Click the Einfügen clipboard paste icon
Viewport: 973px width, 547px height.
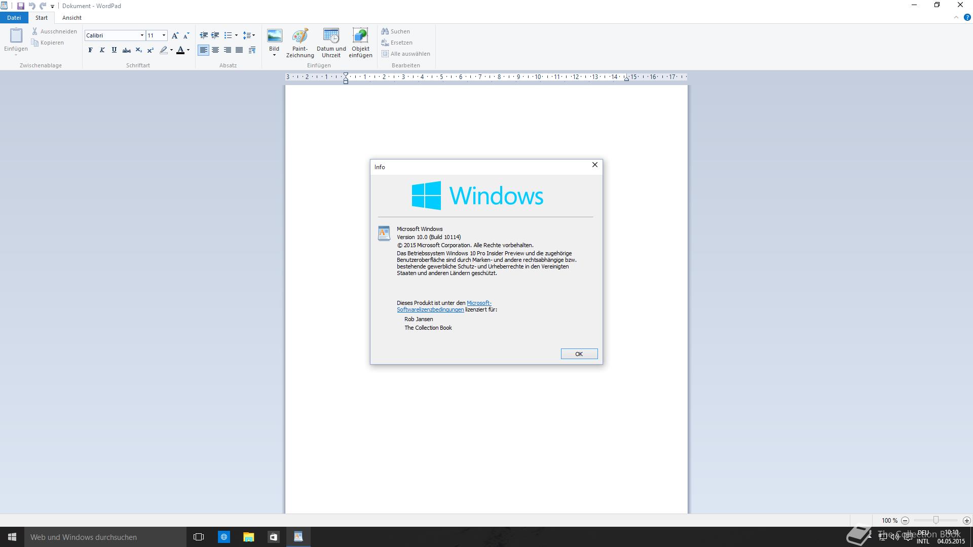click(x=16, y=35)
